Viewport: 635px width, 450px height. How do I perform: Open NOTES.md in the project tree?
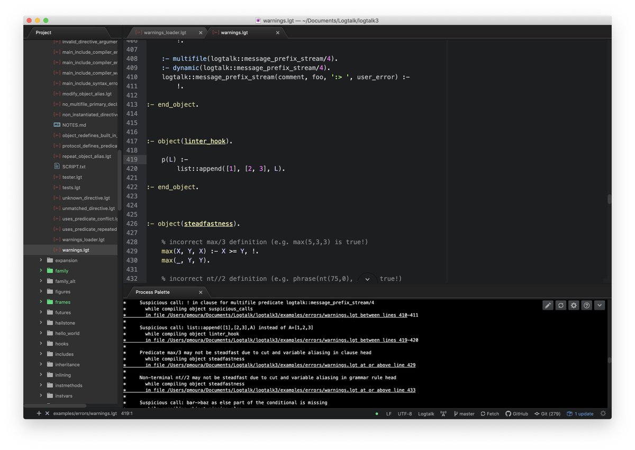click(74, 125)
